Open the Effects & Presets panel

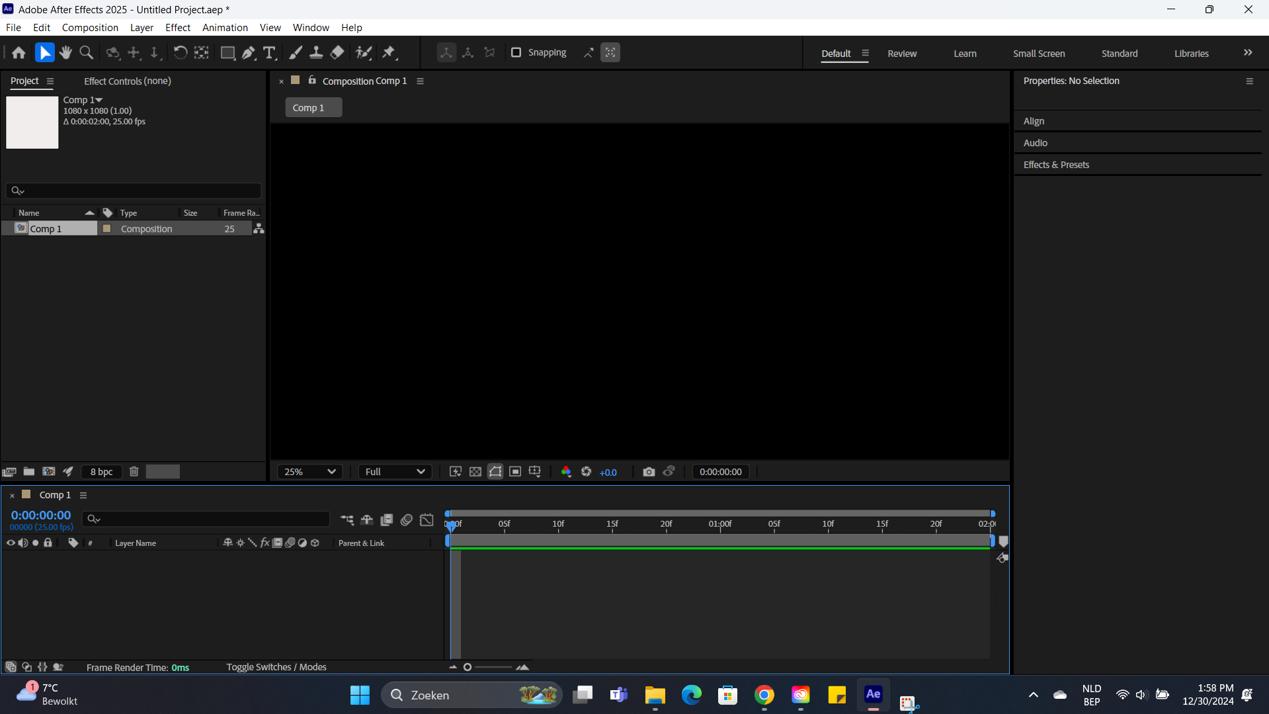pos(1056,164)
